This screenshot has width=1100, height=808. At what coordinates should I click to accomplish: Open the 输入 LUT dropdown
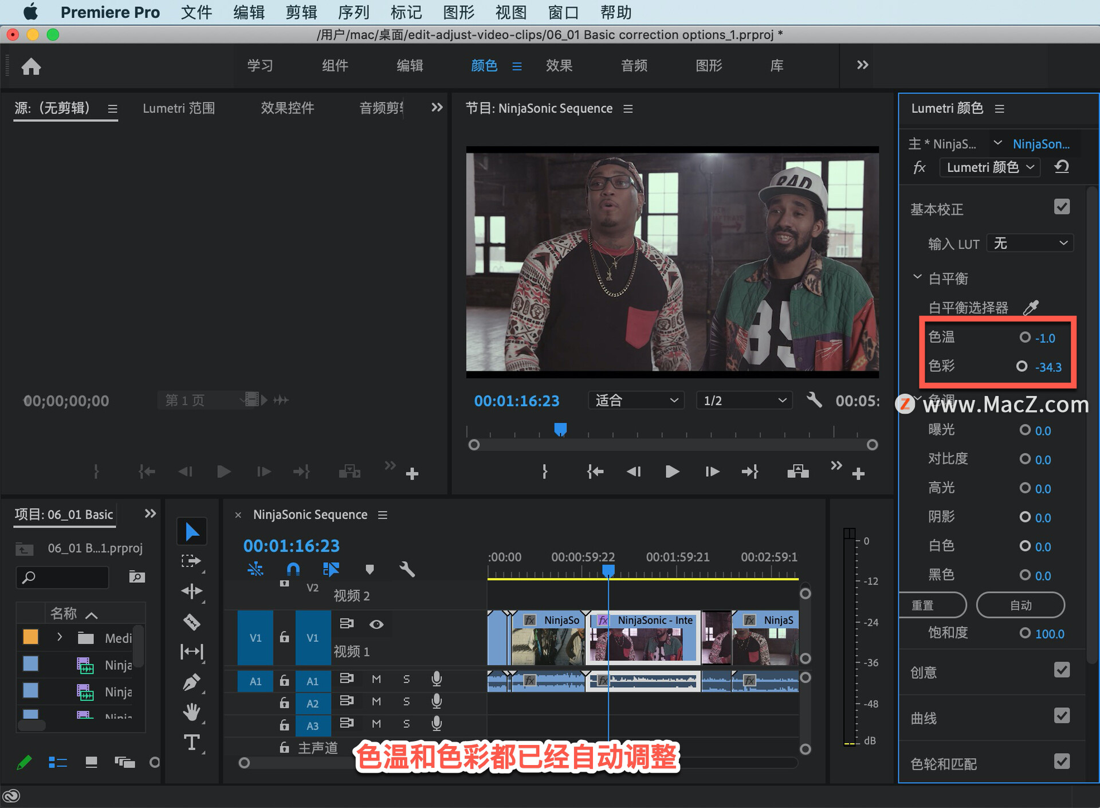1030,244
